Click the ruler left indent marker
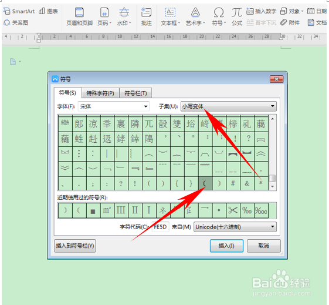This screenshot has width=329, height=305. [x=39, y=38]
